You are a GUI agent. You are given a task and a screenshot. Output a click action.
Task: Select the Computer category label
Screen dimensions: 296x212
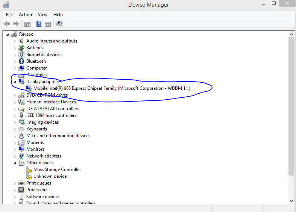click(x=36, y=68)
